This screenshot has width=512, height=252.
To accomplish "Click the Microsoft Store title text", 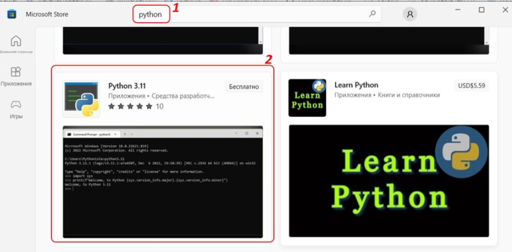I will pyautogui.click(x=47, y=14).
